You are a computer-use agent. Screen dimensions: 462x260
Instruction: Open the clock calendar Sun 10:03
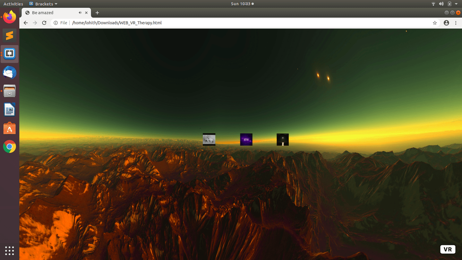click(242, 4)
